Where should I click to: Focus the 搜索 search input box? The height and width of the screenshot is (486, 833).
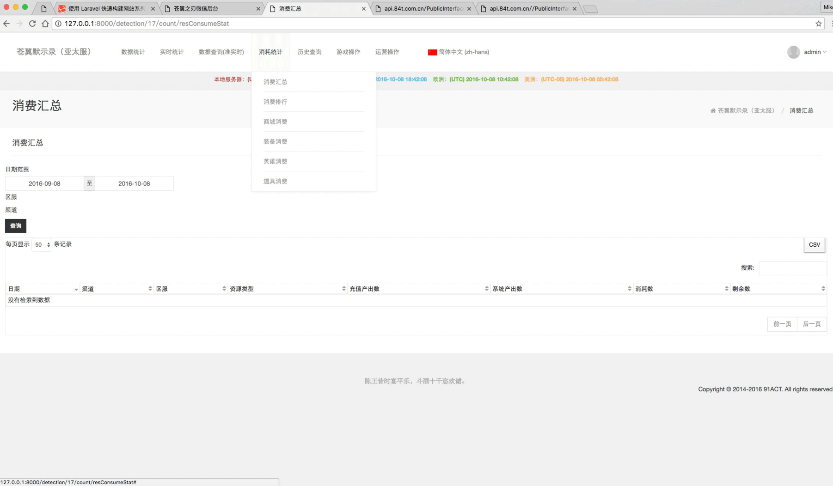point(792,268)
